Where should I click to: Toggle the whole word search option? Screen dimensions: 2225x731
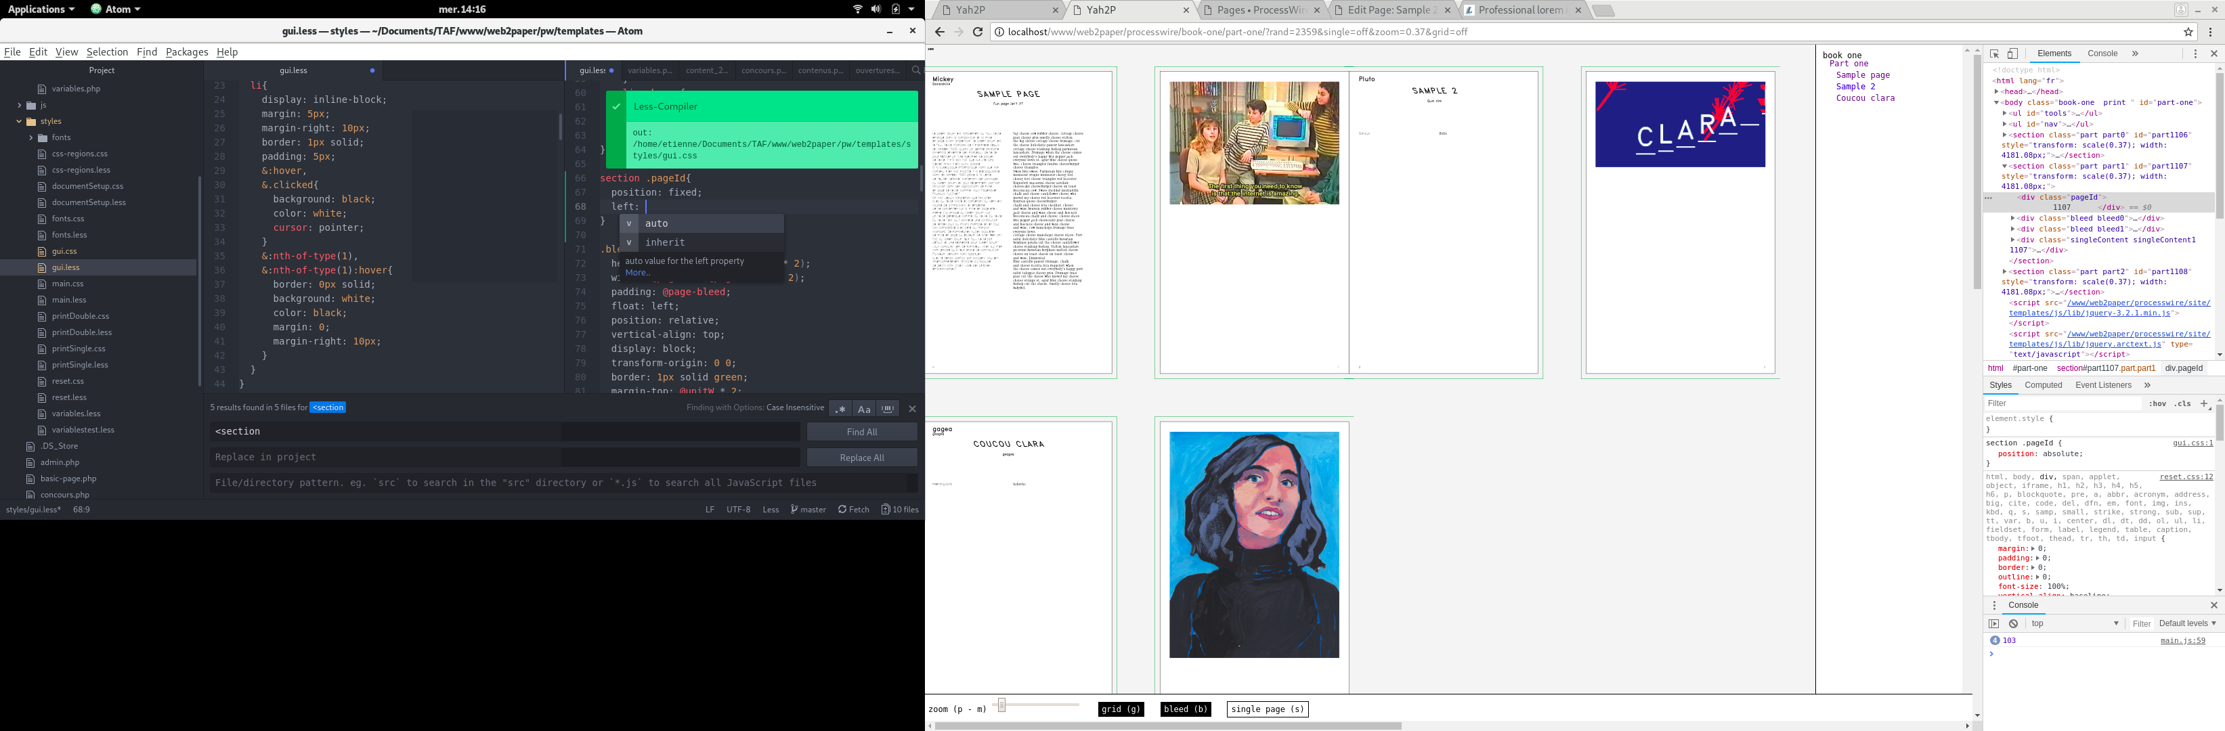coord(888,408)
